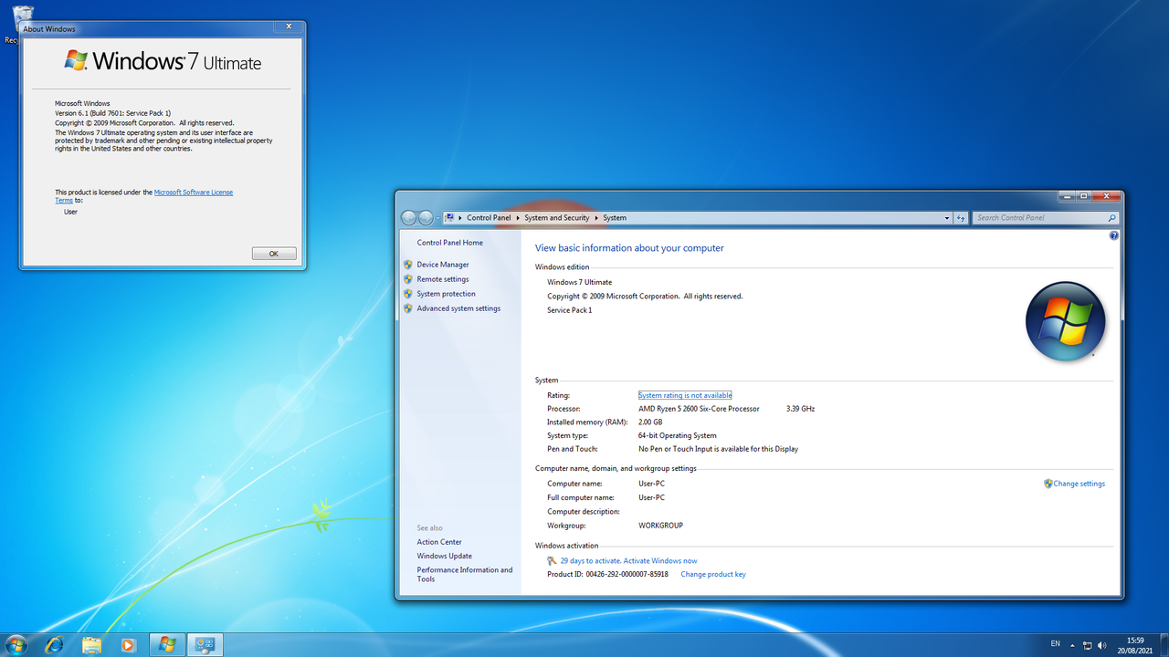The width and height of the screenshot is (1169, 657).
Task: Launch Windows Media Player from taskbar
Action: pos(129,644)
